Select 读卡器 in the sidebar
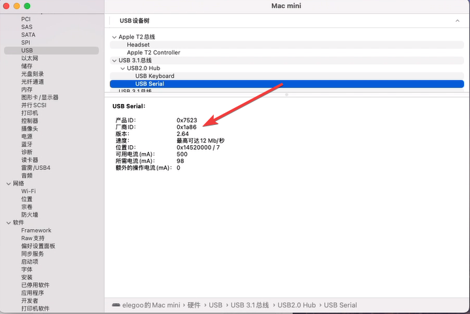Viewport: 470px width, 314px height. tap(29, 160)
